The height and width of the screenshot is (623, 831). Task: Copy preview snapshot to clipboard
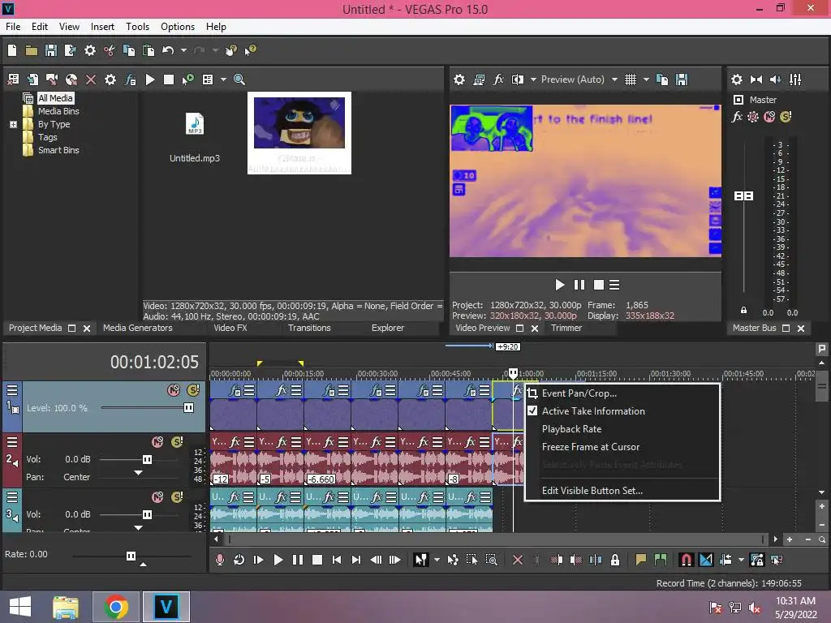coord(662,79)
